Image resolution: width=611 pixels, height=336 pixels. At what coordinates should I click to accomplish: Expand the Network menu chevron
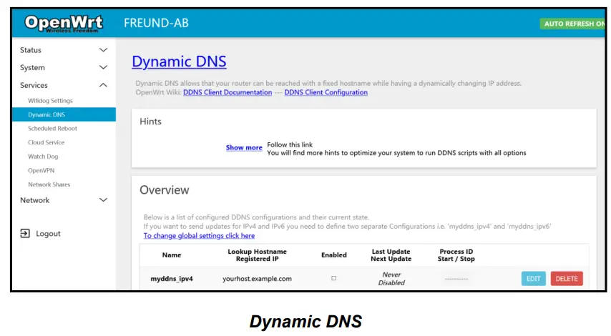[103, 199]
